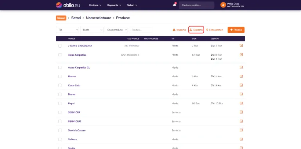Open the Coca-Cola product
Screen dimensions: 301x149
[x=74, y=85]
